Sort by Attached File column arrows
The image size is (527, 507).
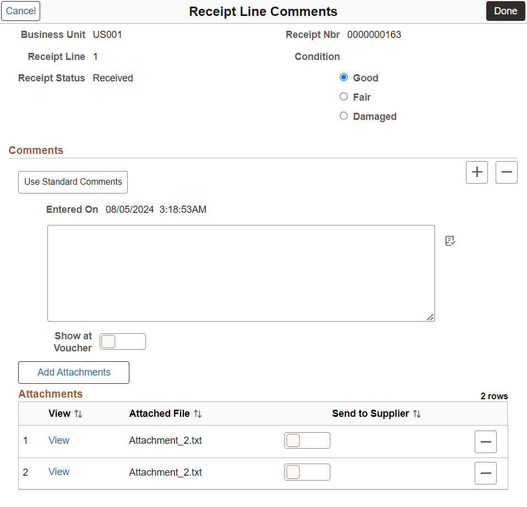point(198,414)
